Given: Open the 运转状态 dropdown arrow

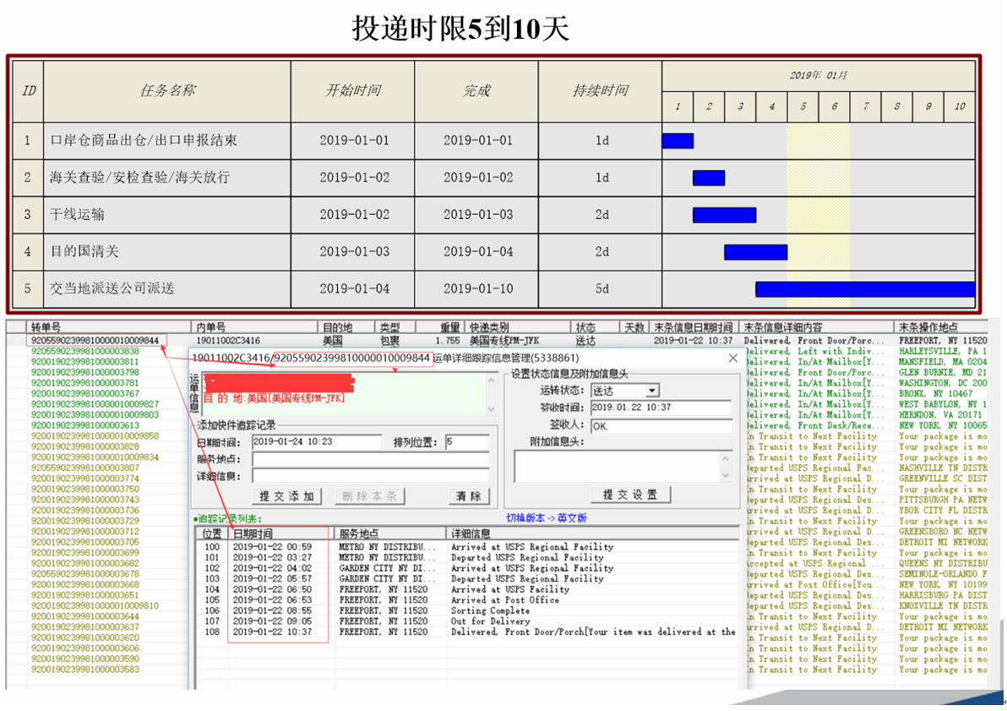Looking at the screenshot, I should 651,391.
